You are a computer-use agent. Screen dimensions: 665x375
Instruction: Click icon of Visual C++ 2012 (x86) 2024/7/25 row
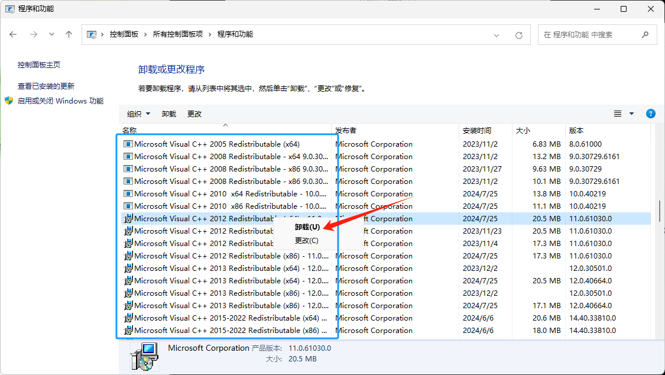128,256
